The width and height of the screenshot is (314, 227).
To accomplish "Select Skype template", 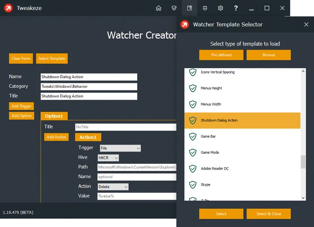I will pyautogui.click(x=242, y=185).
